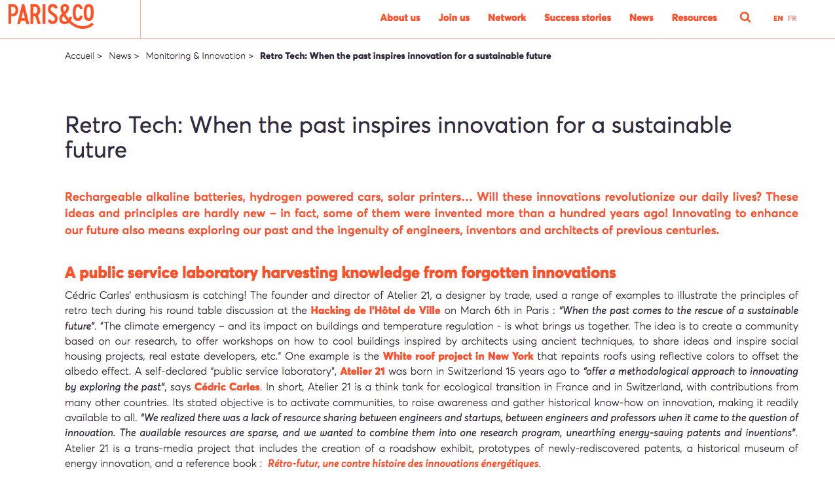Viewport: 835px width, 482px height.
Task: Open the Rétro-futur reference book link
Action: [x=403, y=464]
